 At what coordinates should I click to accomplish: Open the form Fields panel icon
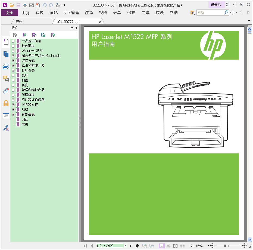tap(6, 115)
